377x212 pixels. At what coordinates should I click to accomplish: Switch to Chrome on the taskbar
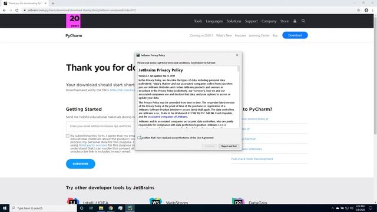(111, 208)
